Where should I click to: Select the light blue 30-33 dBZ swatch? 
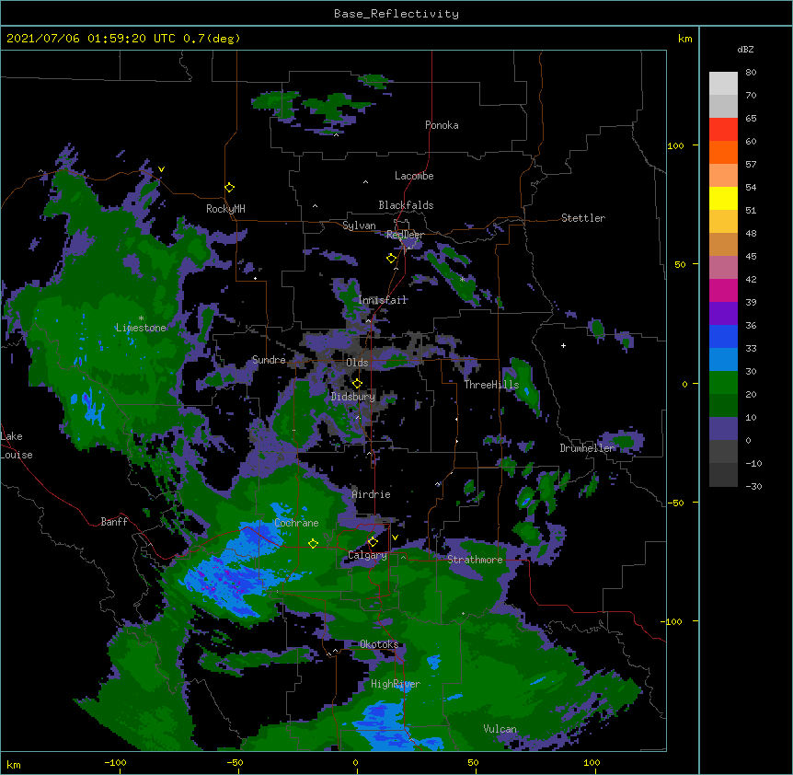723,360
